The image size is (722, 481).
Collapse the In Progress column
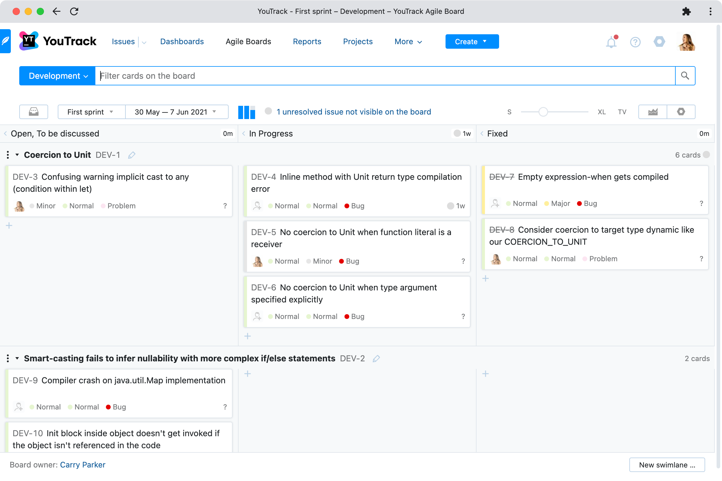(x=243, y=133)
